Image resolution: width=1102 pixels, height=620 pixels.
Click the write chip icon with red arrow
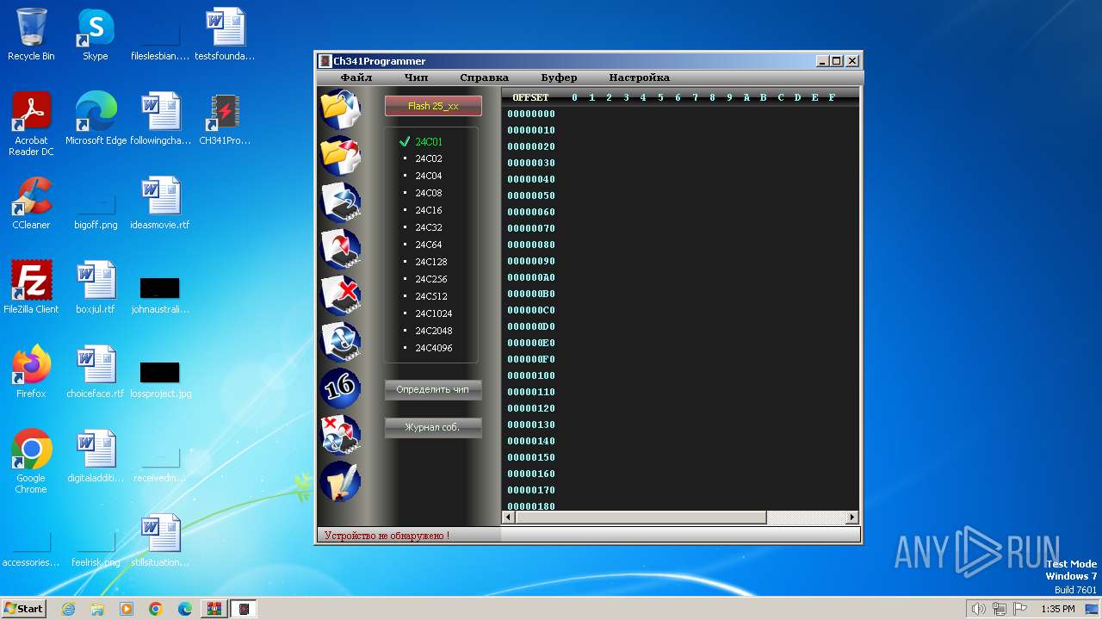click(x=340, y=249)
